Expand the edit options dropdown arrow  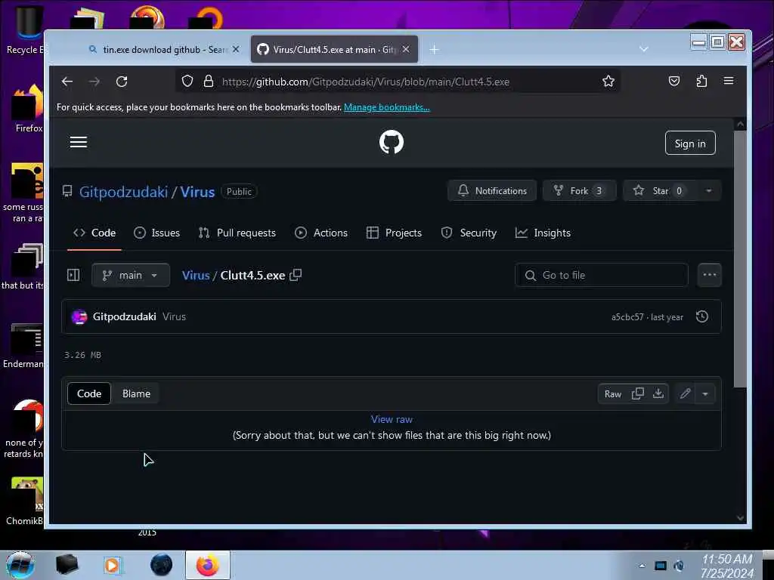pyautogui.click(x=705, y=393)
